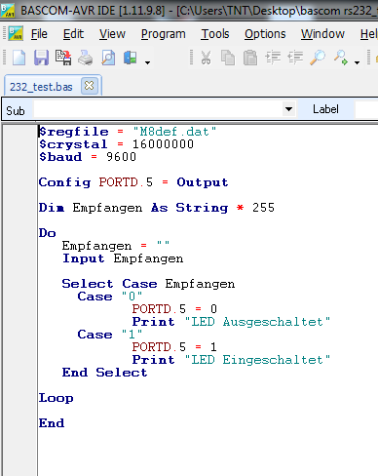
Task: Open the View menu
Action: (112, 34)
